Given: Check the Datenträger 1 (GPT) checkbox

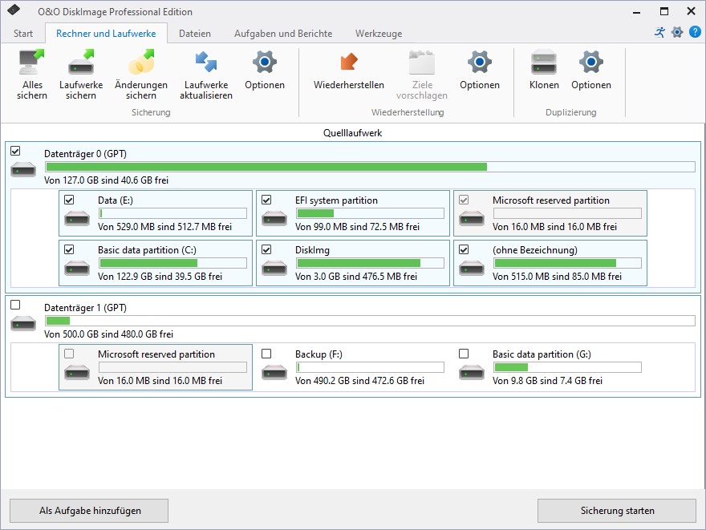Looking at the screenshot, I should pyautogui.click(x=15, y=305).
